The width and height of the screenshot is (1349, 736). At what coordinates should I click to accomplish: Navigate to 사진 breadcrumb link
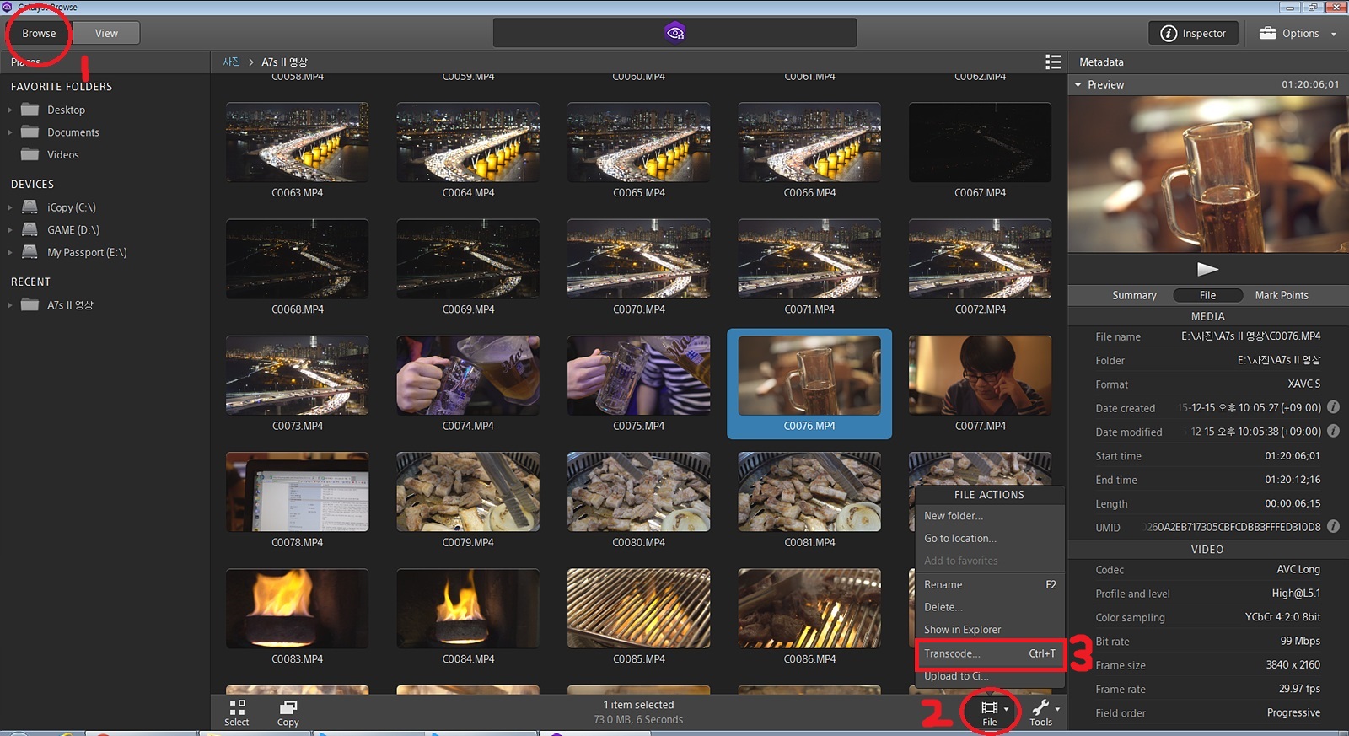tap(232, 62)
